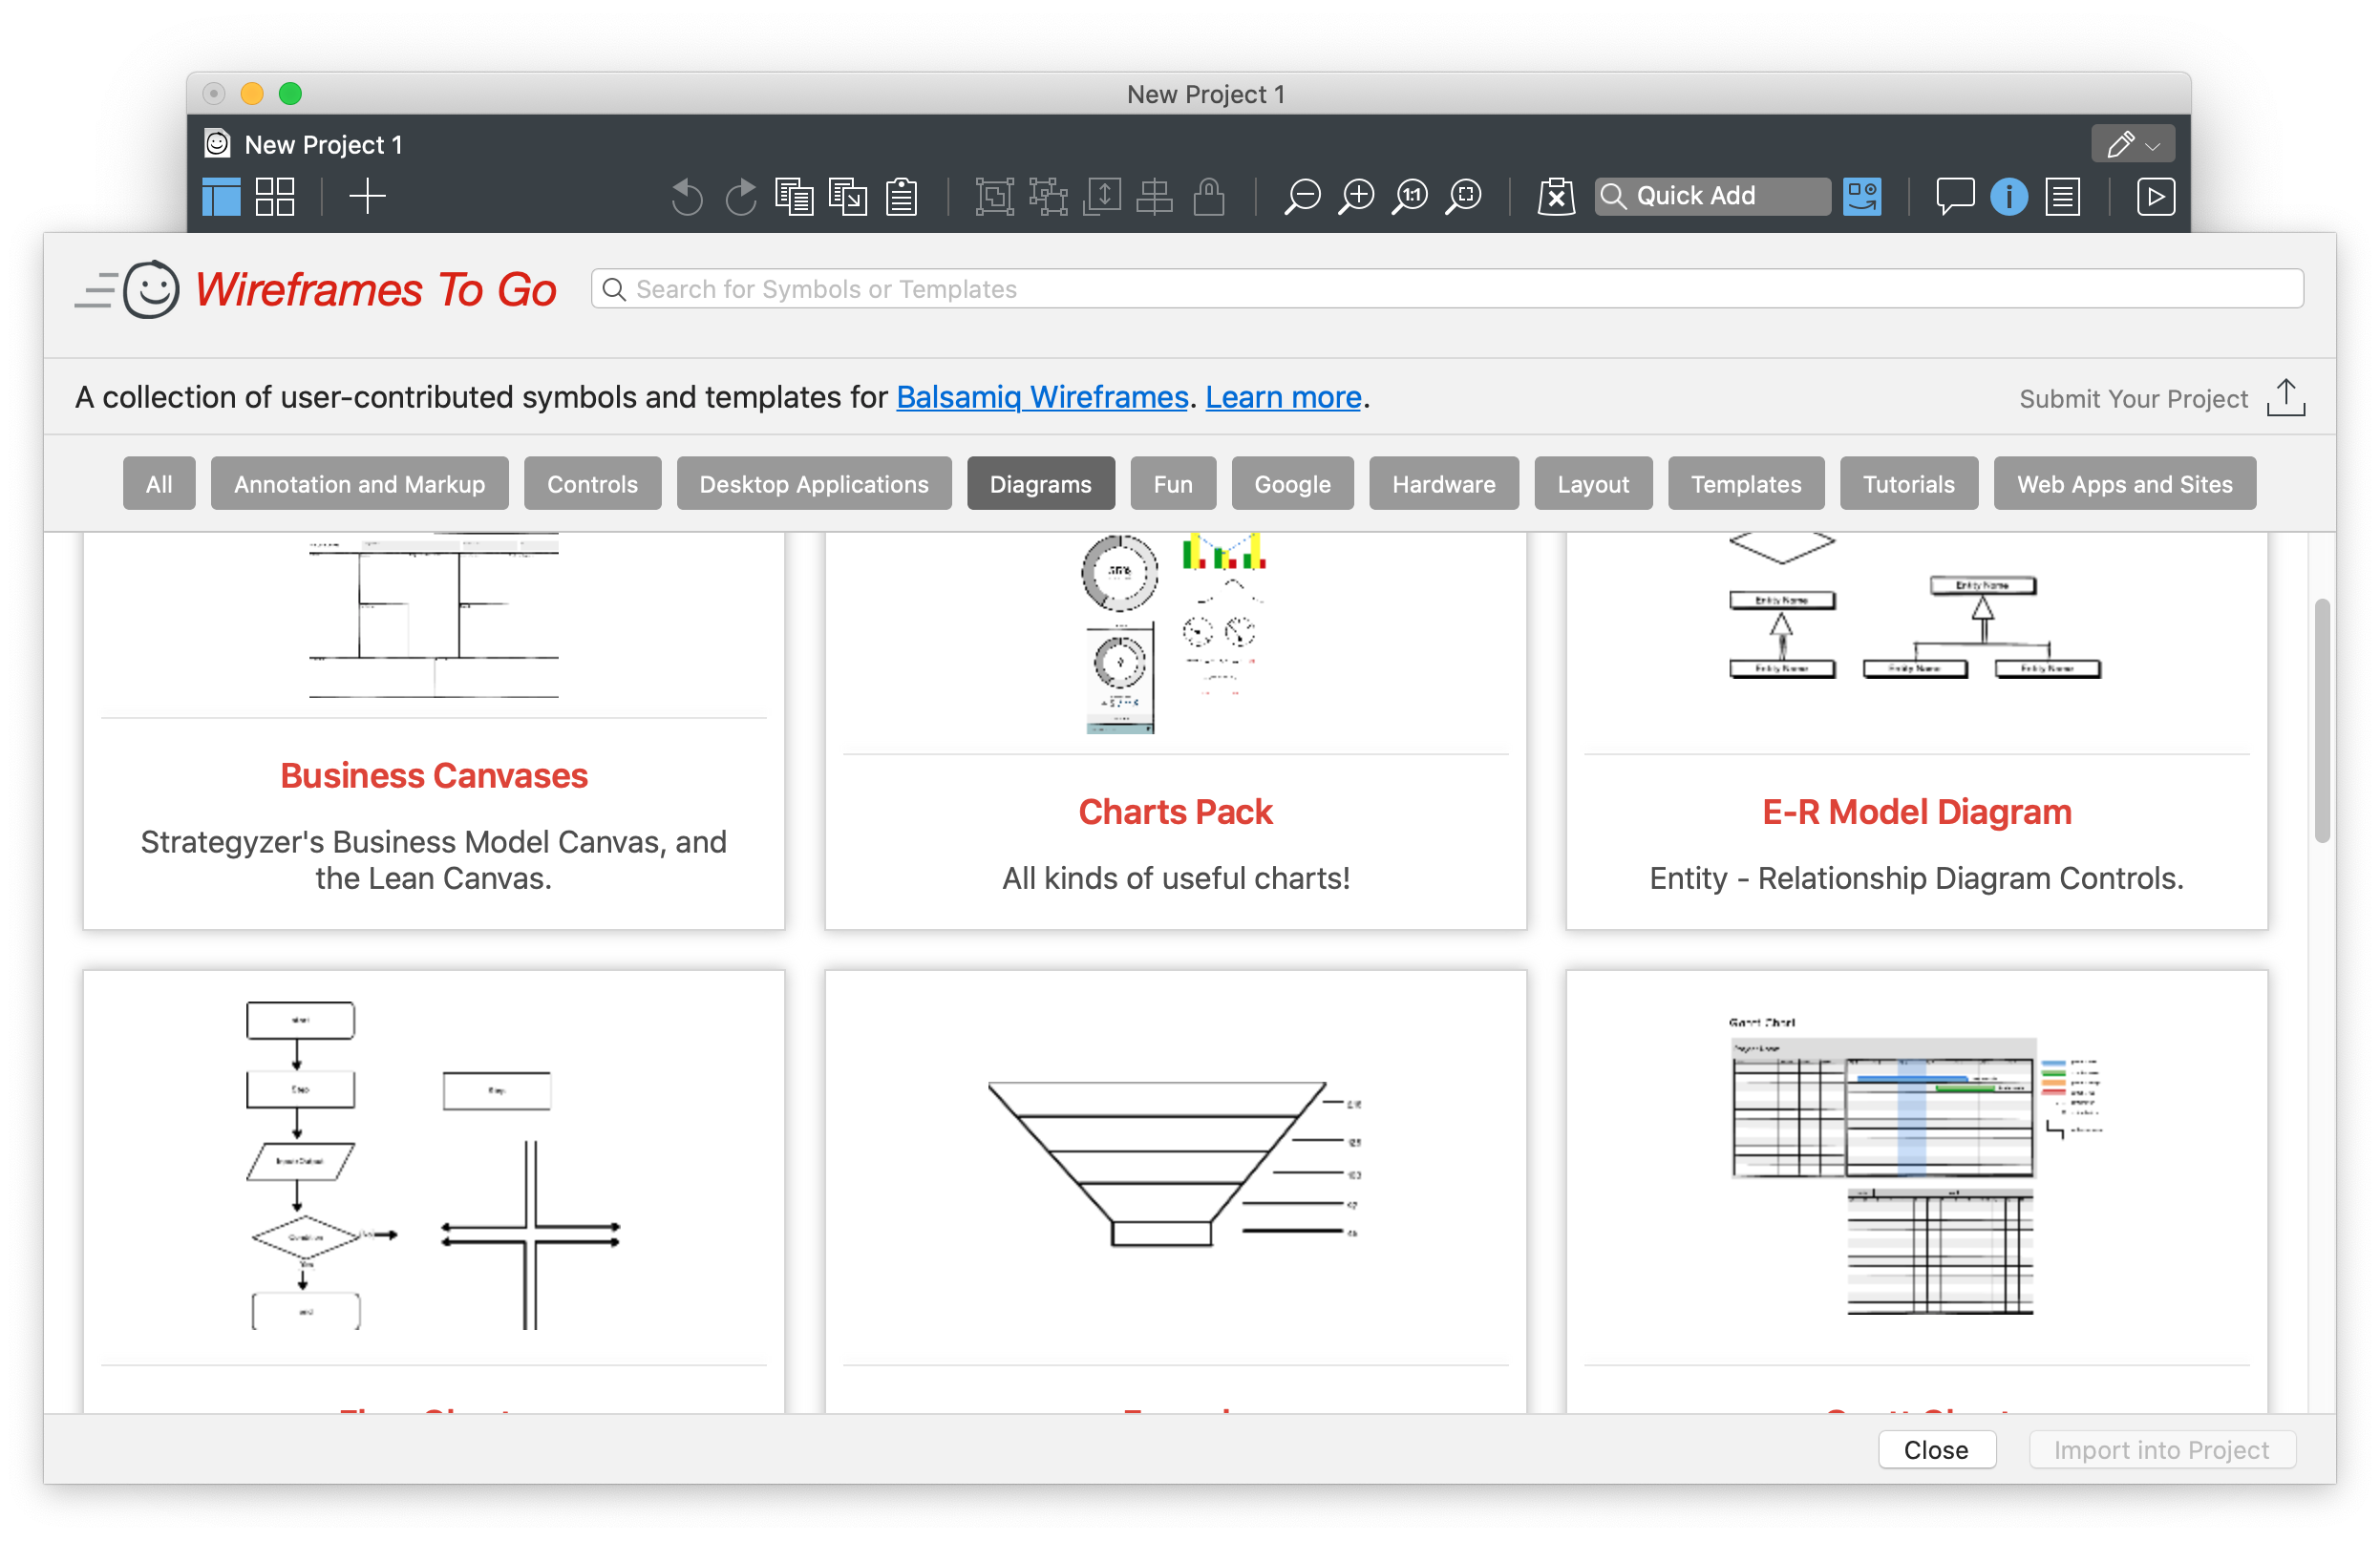Screen dimensions: 2380x1541
Task: Select the Business Canvases thumbnail
Action: pyautogui.click(x=433, y=616)
